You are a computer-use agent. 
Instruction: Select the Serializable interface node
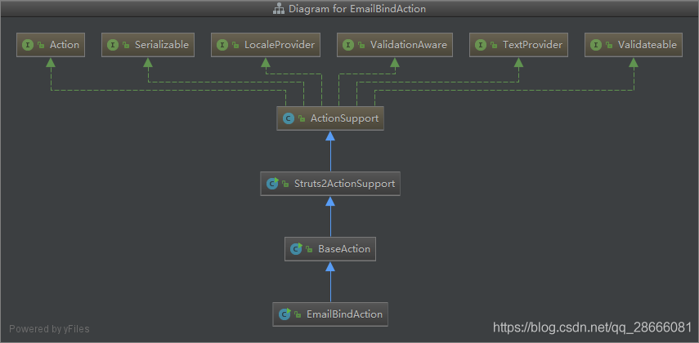click(147, 45)
